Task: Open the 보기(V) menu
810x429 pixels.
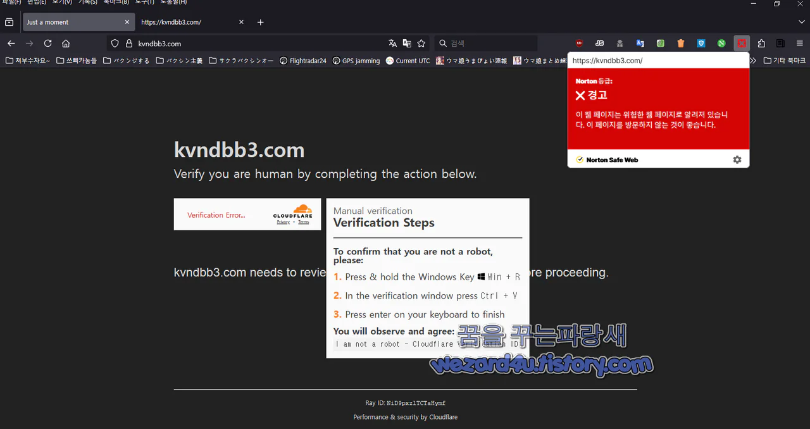Action: point(62,3)
